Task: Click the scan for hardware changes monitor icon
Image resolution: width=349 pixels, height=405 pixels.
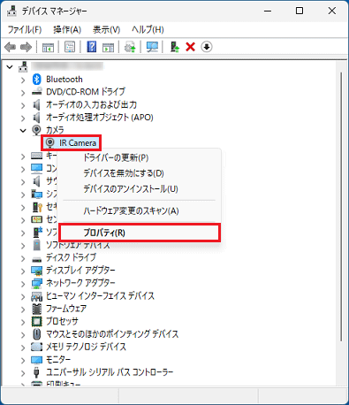Action: click(x=152, y=47)
